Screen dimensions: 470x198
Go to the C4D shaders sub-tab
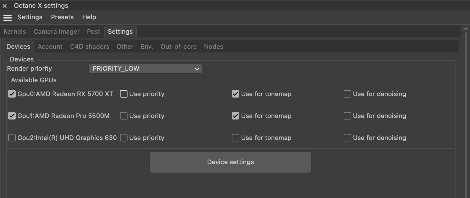tap(90, 47)
